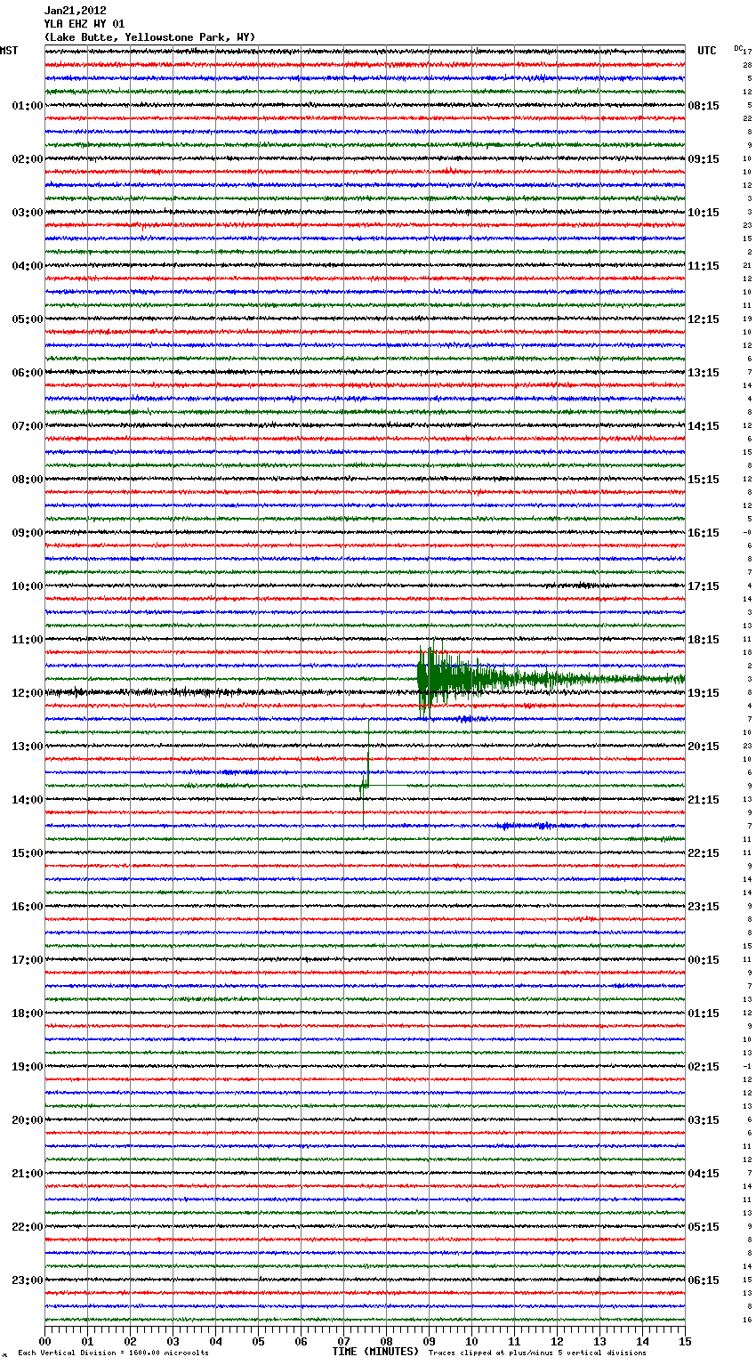
Task: Click minute 08 tick label on bottom axis
Action: point(386,1341)
